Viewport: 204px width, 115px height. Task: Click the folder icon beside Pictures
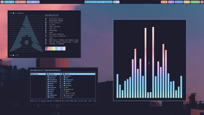48,88
